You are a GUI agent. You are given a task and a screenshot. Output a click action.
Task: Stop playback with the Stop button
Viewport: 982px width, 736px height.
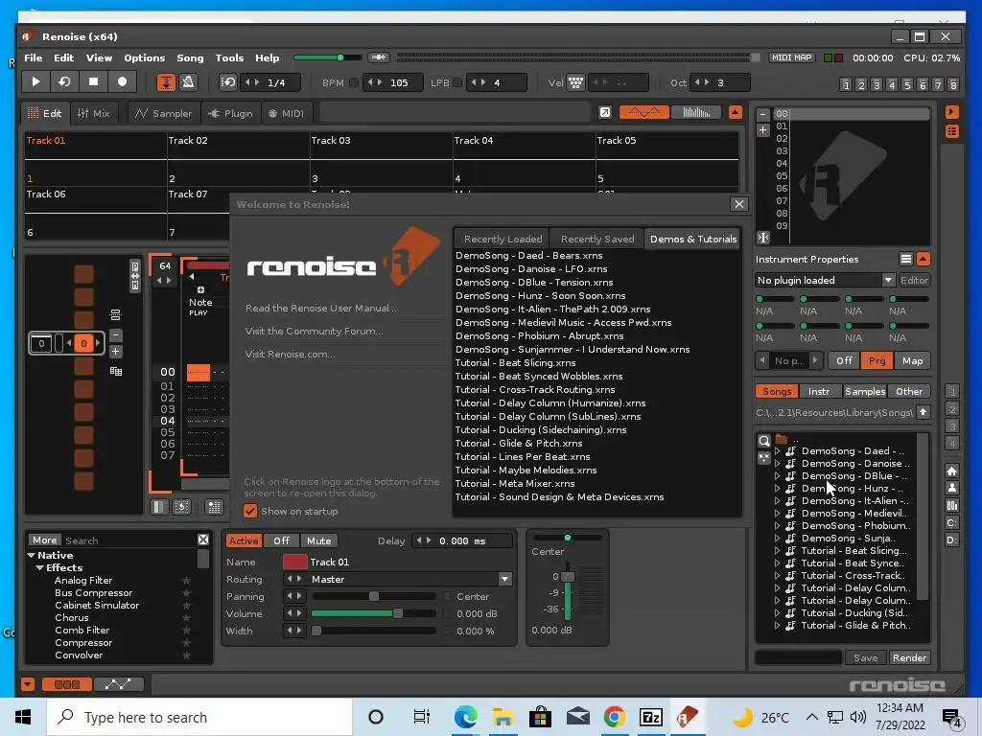coord(93,82)
